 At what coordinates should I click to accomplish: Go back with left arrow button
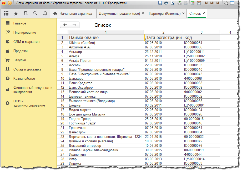tap(65, 25)
